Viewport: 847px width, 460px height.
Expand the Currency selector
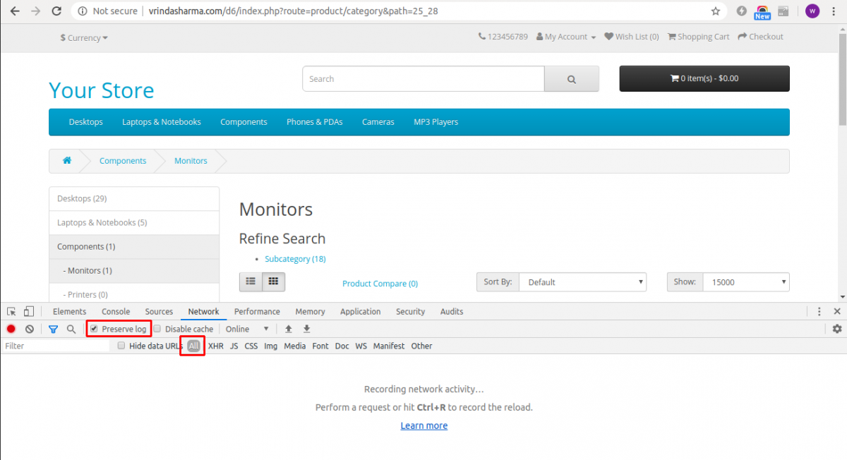click(83, 37)
